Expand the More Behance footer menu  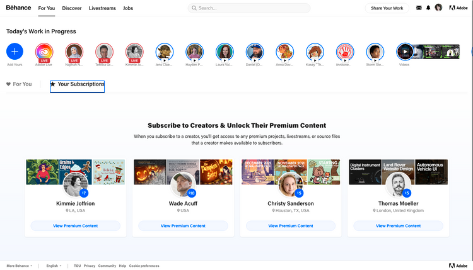click(20, 266)
